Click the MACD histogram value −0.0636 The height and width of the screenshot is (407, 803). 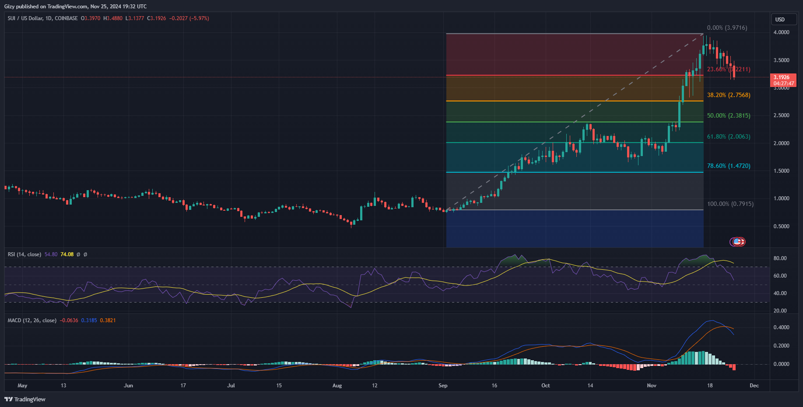pyautogui.click(x=69, y=320)
